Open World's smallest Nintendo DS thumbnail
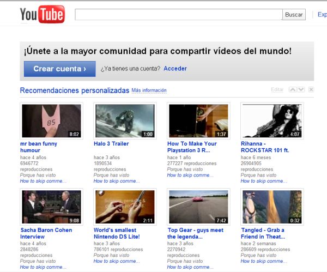 [125, 207]
